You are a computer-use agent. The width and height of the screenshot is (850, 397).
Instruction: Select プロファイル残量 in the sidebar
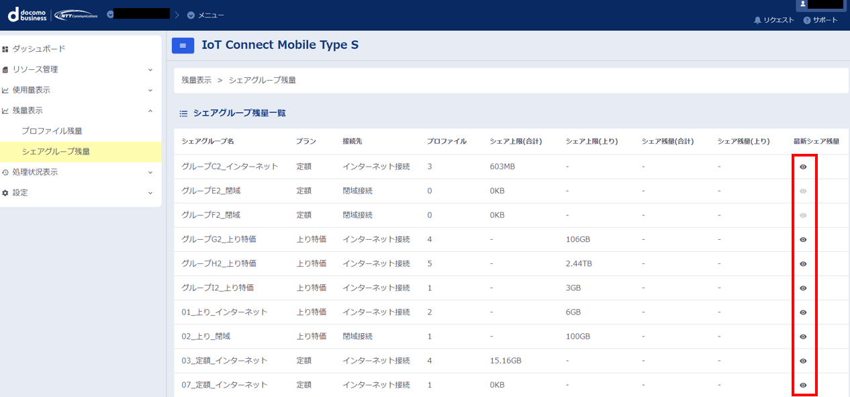[52, 131]
